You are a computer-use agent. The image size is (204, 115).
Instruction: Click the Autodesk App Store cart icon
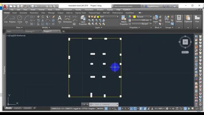(x=164, y=6)
